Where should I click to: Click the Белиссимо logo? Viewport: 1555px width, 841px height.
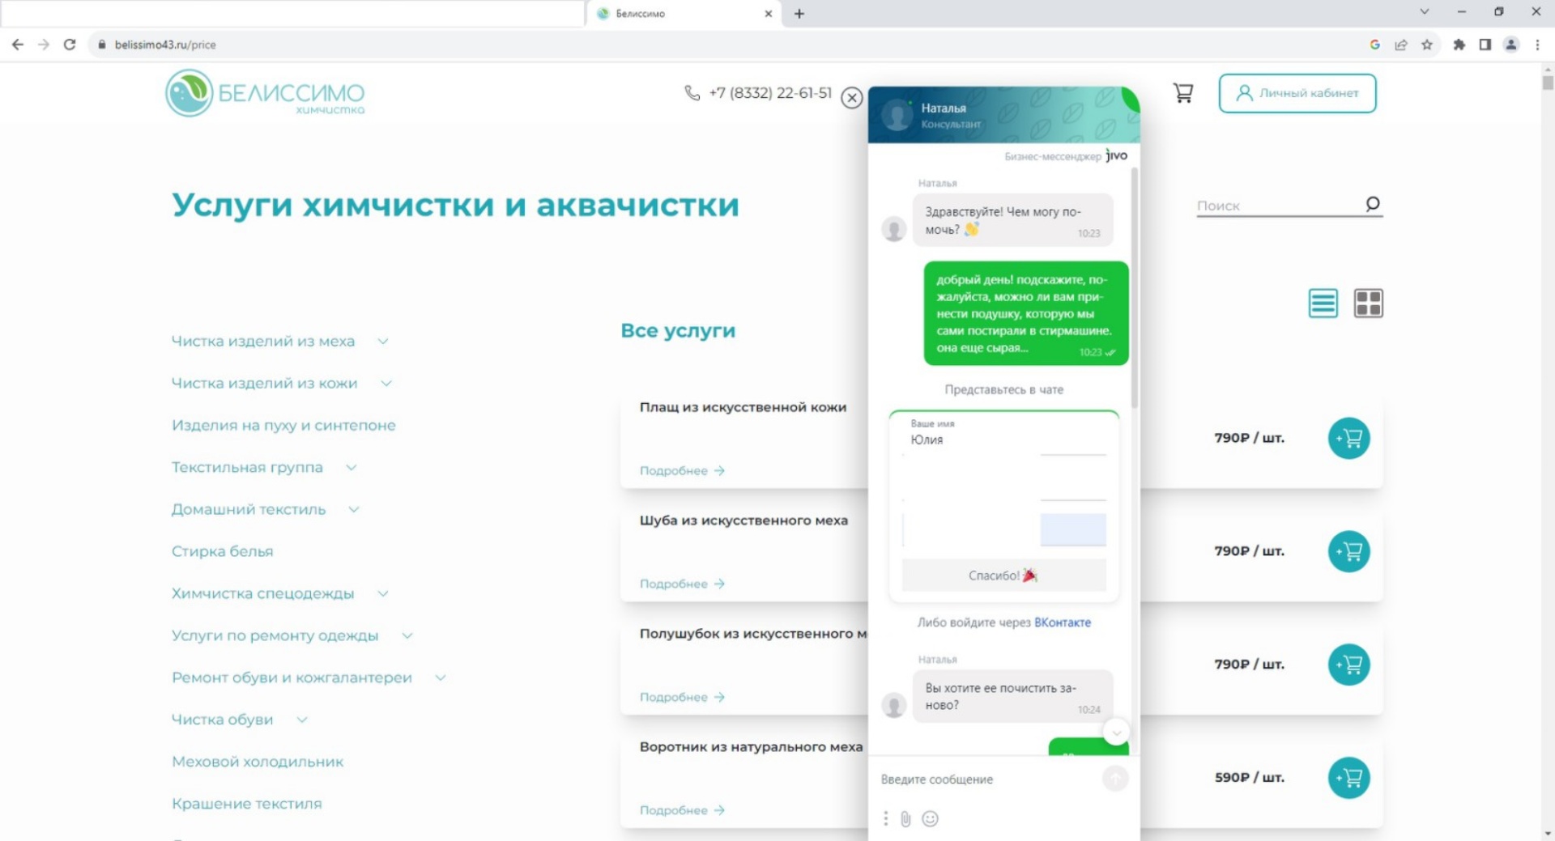point(265,93)
